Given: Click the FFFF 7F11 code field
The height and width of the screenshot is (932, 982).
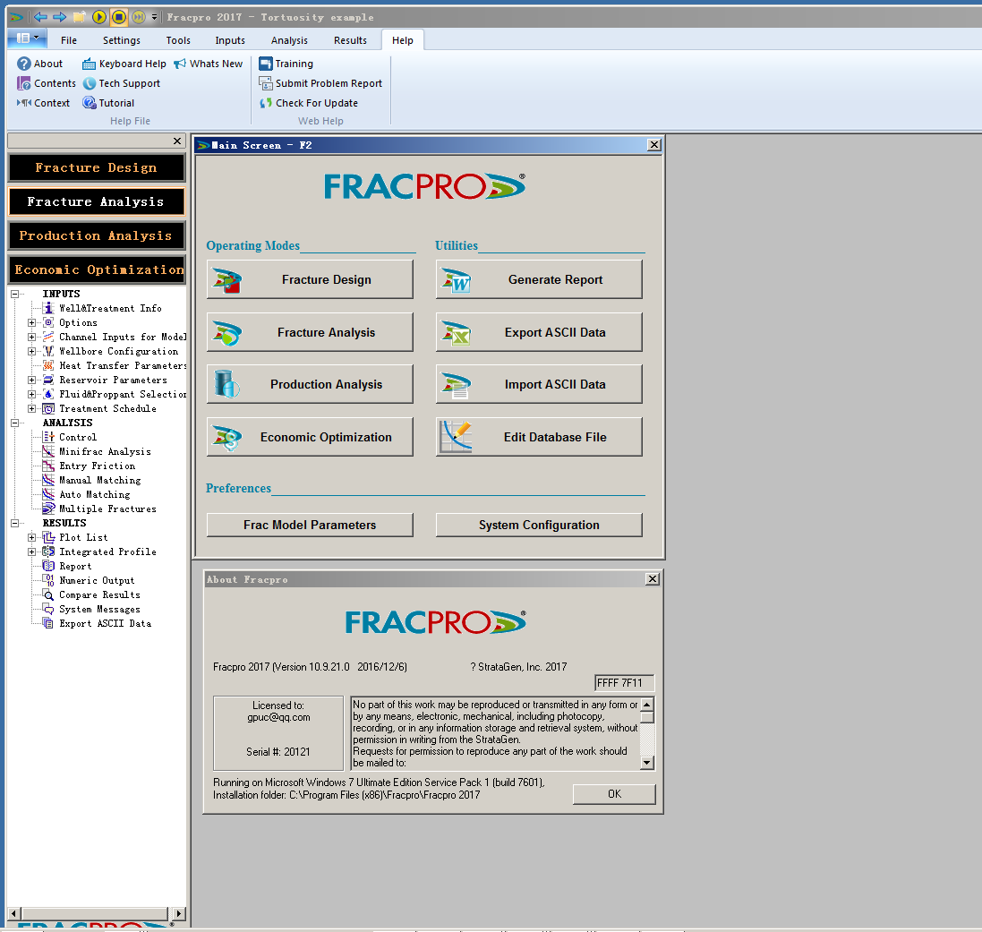Looking at the screenshot, I should pos(624,683).
